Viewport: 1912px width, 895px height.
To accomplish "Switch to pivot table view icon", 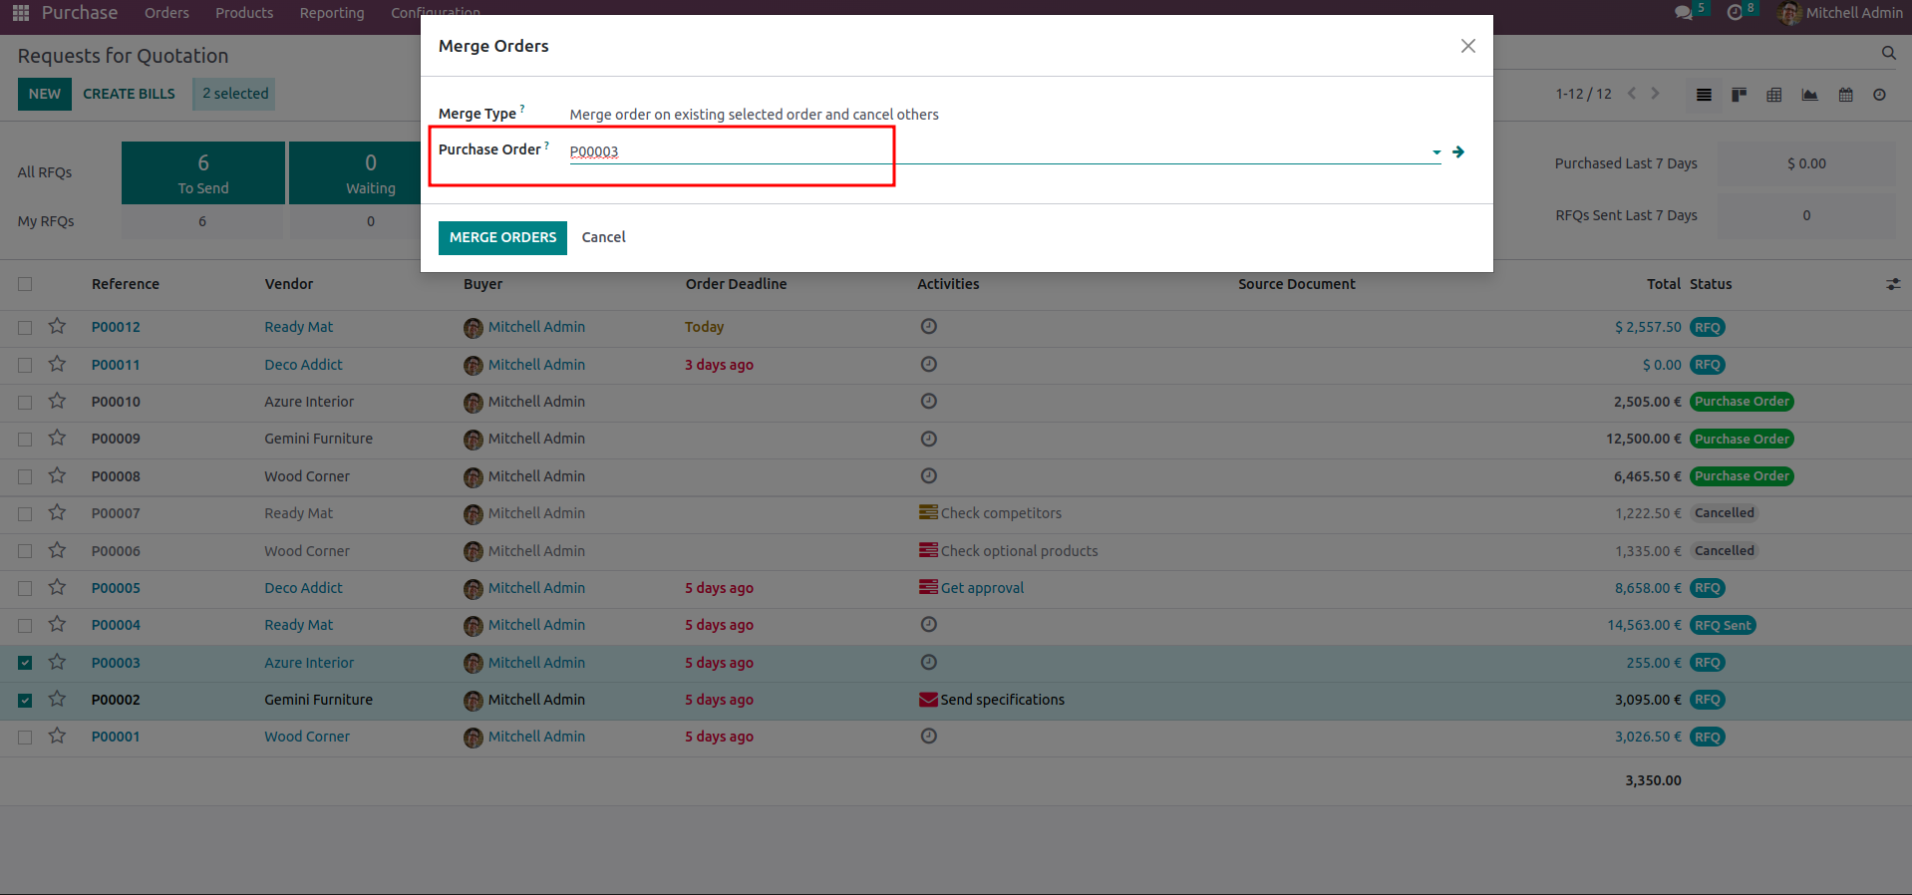I will 1774,95.
